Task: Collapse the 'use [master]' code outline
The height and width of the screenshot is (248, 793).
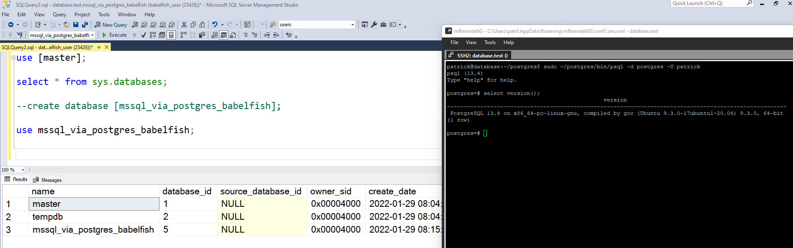Action: [13, 58]
